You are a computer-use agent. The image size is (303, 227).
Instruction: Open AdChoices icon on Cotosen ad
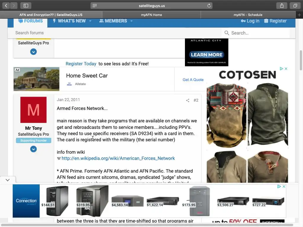[x=281, y=69]
